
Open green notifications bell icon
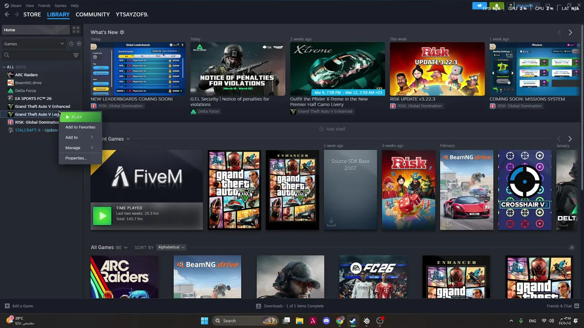point(496,6)
